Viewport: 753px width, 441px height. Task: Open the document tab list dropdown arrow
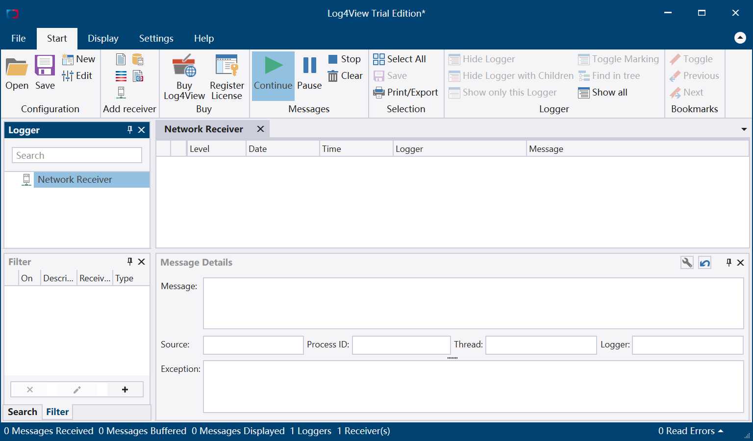744,129
